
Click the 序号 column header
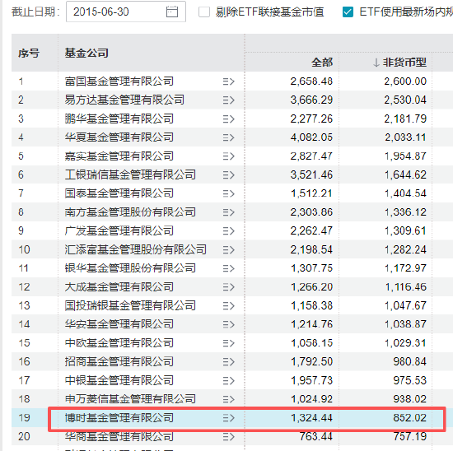[29, 53]
